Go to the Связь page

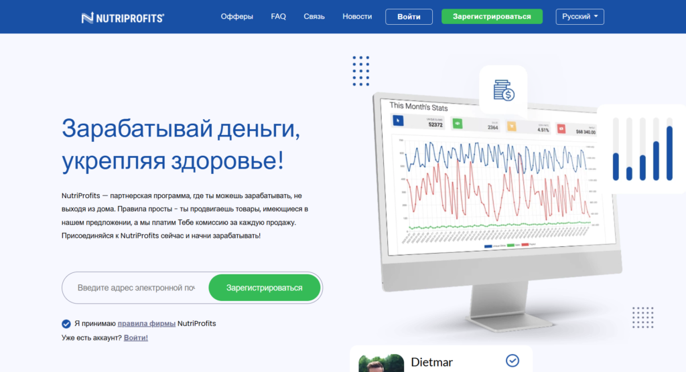point(314,17)
